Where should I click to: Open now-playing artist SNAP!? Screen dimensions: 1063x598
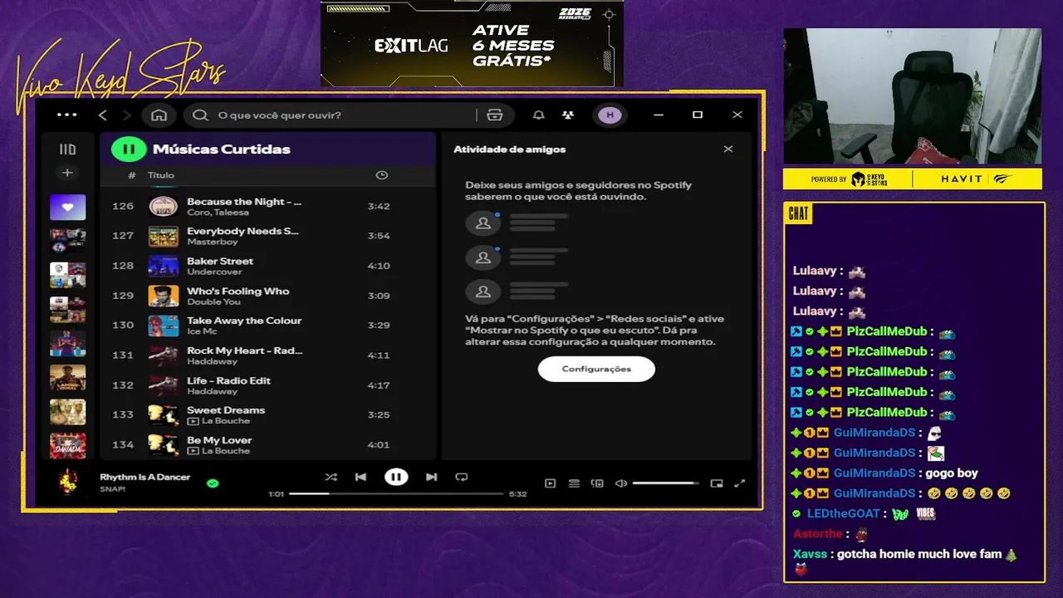click(x=113, y=489)
